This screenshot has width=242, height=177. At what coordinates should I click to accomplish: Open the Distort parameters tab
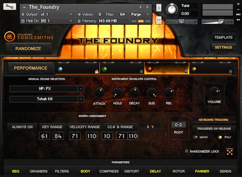(x=132, y=171)
